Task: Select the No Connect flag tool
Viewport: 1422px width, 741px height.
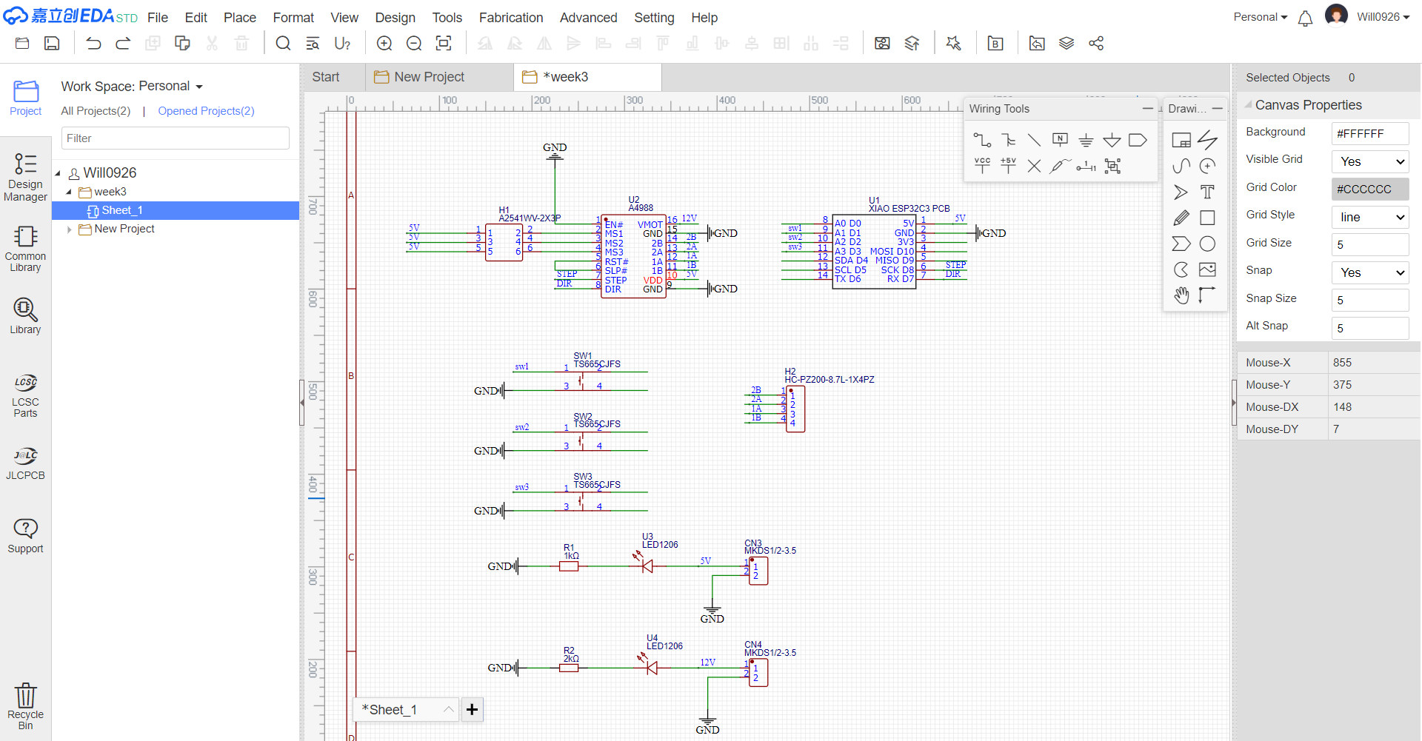Action: coord(1034,166)
